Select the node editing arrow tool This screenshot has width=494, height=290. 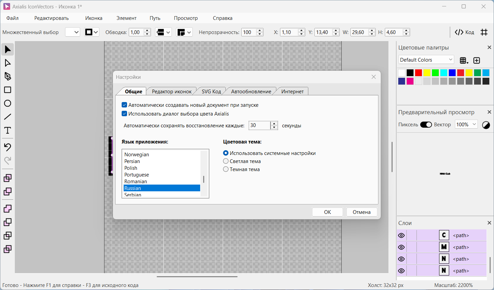pos(7,63)
